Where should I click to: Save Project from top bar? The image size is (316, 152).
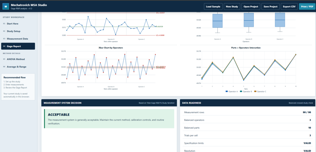(x=270, y=7)
